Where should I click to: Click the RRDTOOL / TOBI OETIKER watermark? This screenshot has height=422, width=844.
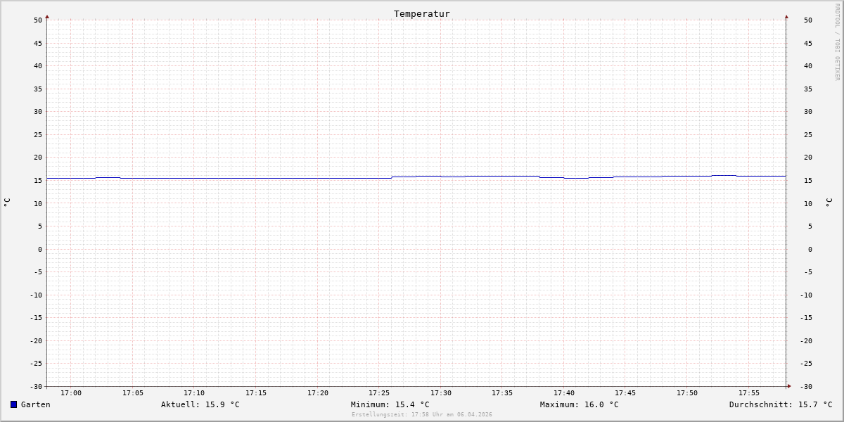837,41
